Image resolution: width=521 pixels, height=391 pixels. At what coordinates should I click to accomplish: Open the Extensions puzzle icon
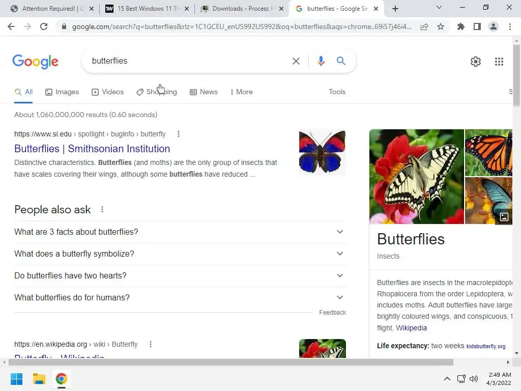coord(461,26)
